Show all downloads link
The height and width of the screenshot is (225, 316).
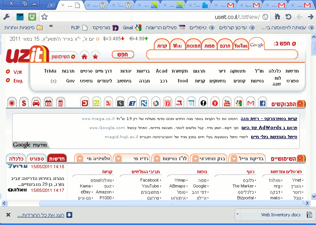tap(41, 215)
